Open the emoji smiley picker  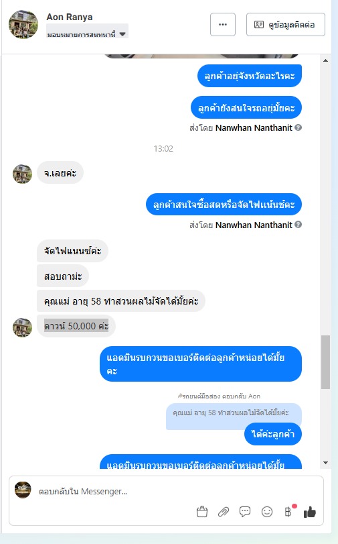pyautogui.click(x=266, y=512)
